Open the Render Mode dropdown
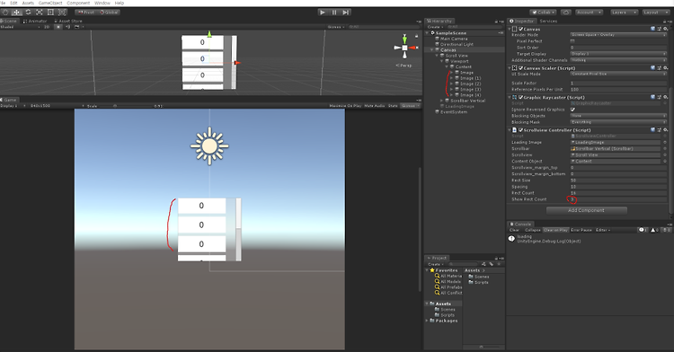 618,35
